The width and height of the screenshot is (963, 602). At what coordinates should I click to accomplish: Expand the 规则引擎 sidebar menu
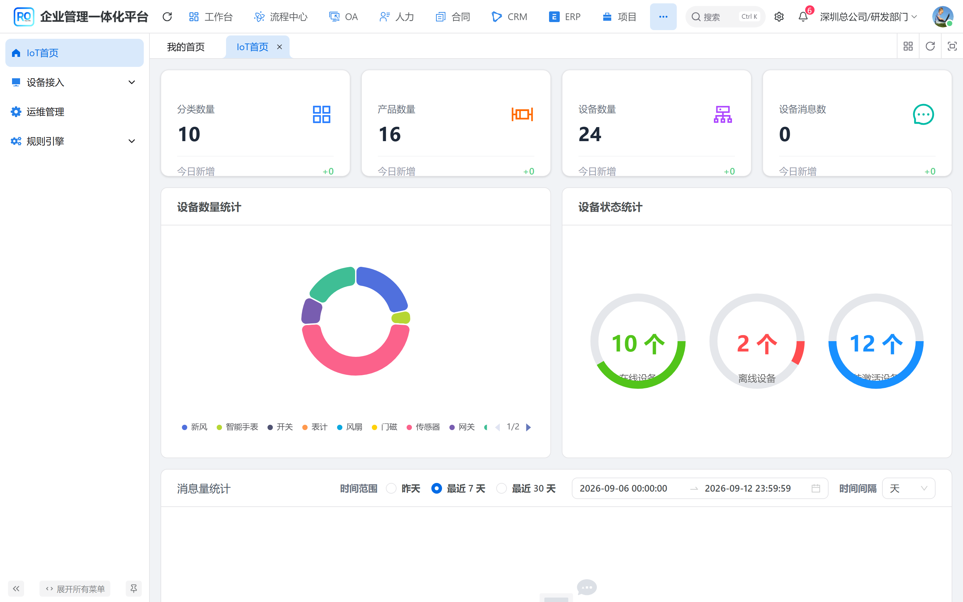(75, 141)
